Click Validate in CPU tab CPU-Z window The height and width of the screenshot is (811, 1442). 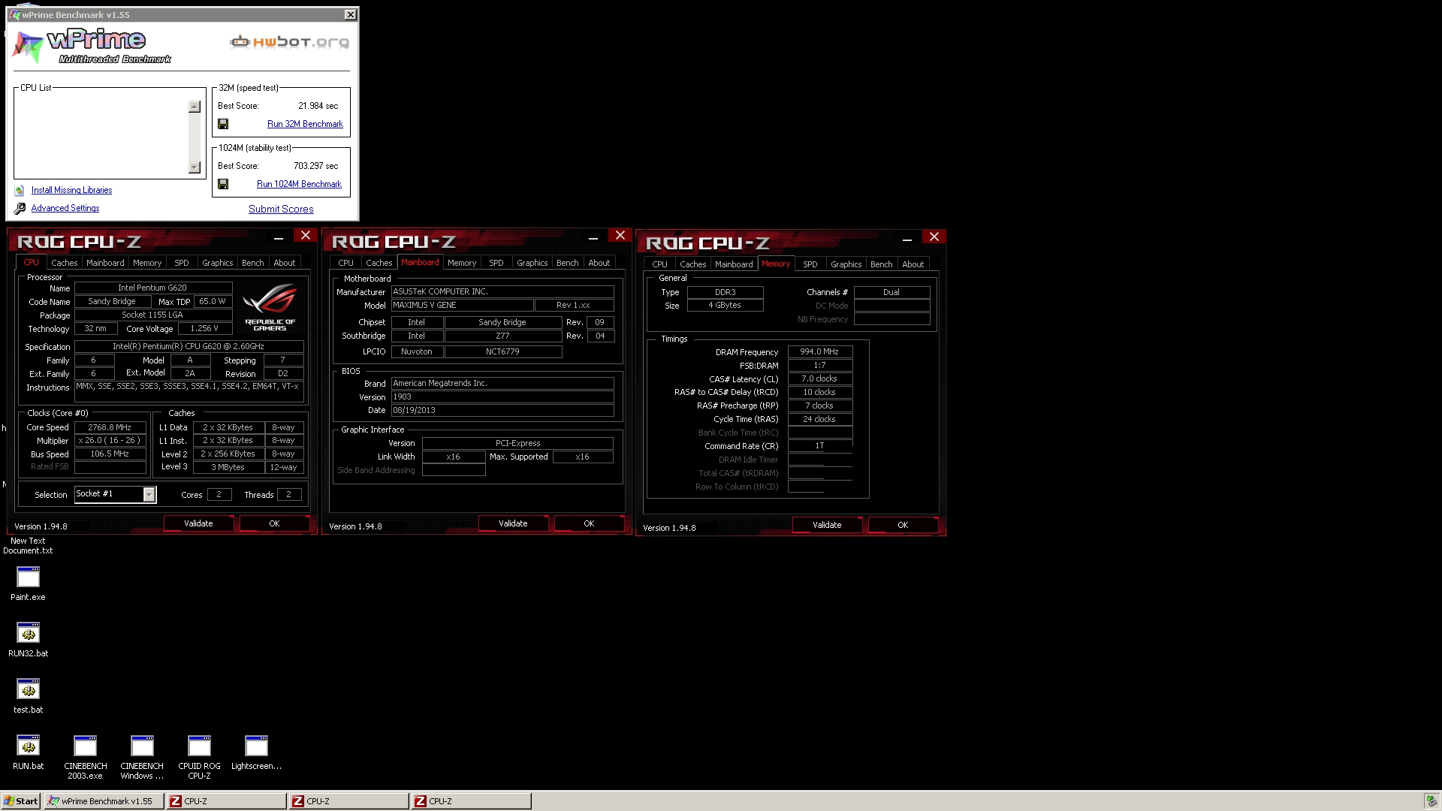point(198,523)
